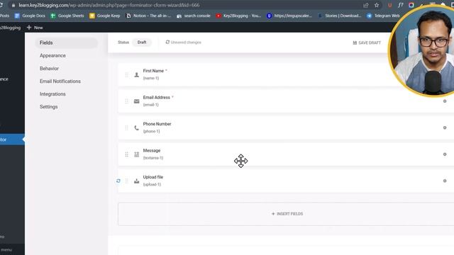
Task: Open Upload file field settings gear
Action: [x=445, y=181]
